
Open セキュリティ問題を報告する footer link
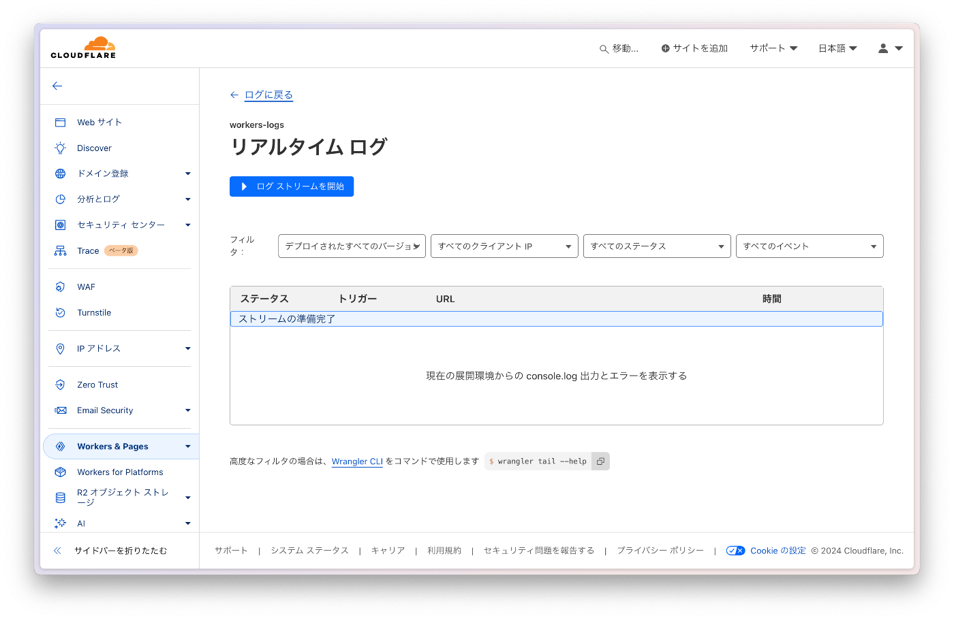click(x=539, y=551)
